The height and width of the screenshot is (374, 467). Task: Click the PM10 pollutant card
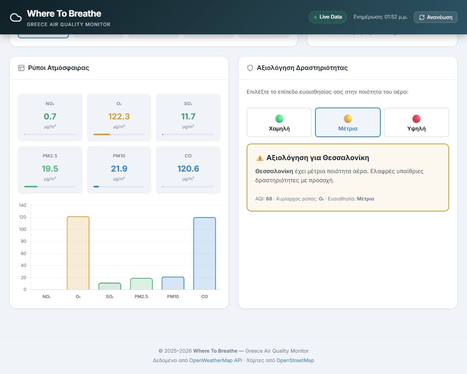(x=119, y=170)
